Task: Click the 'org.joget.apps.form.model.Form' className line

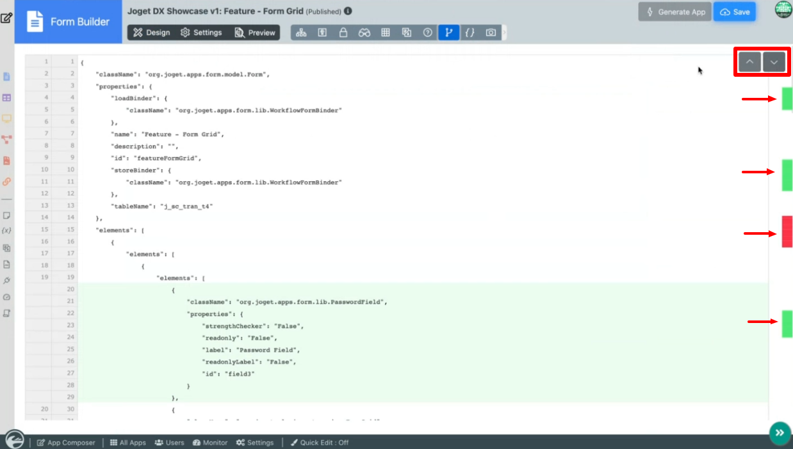Action: (183, 74)
